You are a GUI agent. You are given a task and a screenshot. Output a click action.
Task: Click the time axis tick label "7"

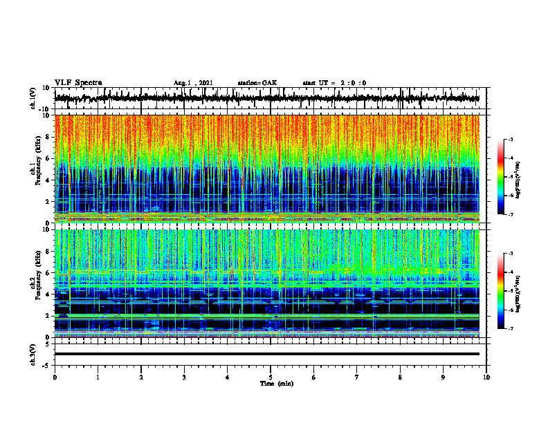(357, 377)
